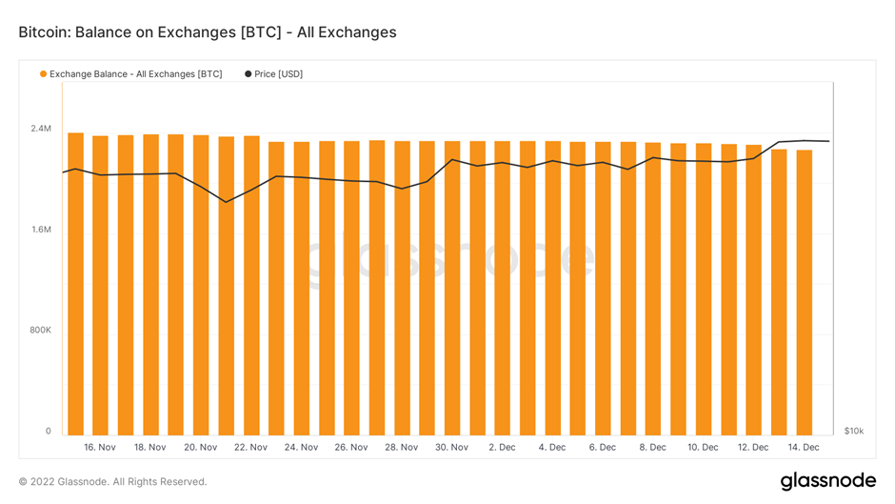Click the black Price legend dot
Viewport: 895px width, 504px height.
(249, 74)
